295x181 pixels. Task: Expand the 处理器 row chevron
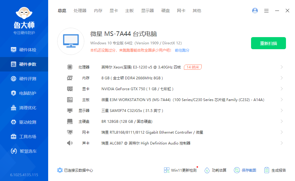282,67
